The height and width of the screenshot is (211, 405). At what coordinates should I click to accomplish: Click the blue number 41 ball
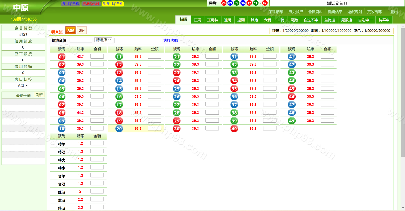[x=292, y=57]
